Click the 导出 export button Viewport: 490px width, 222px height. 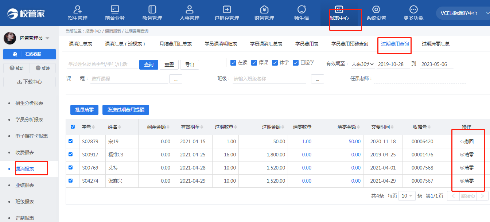[190, 65]
